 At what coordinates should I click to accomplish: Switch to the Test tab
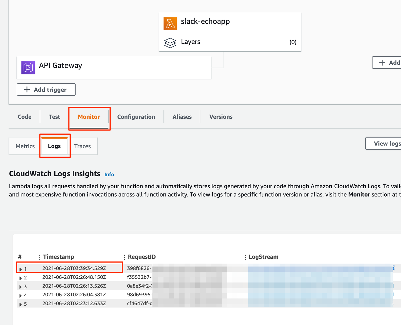point(54,117)
